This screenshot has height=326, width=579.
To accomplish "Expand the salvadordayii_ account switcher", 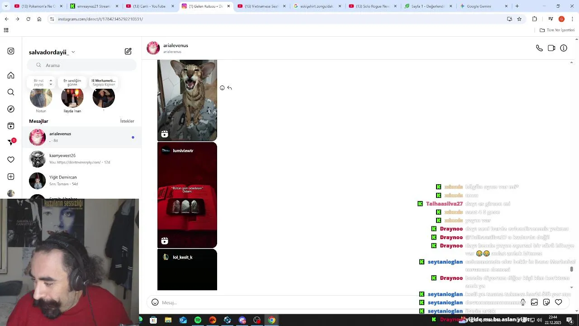I will [73, 52].
